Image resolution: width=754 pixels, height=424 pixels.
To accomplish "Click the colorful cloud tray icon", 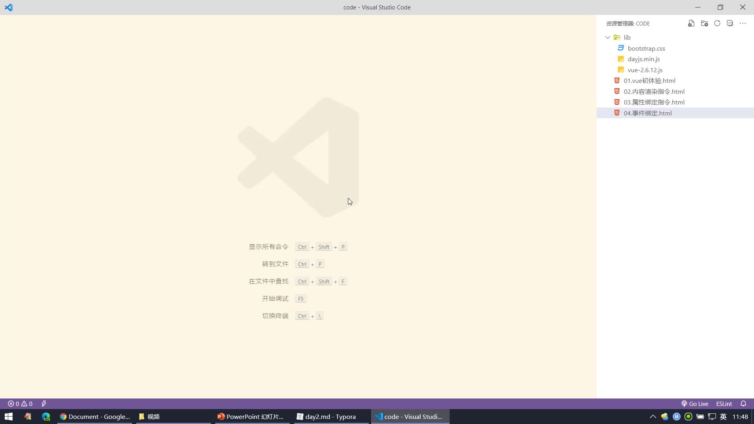I will (664, 417).
